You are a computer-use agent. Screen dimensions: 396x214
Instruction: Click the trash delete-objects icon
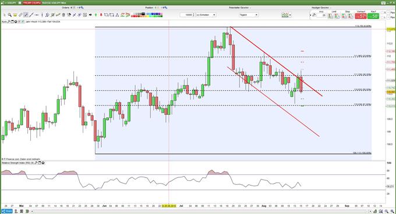tap(63, 15)
